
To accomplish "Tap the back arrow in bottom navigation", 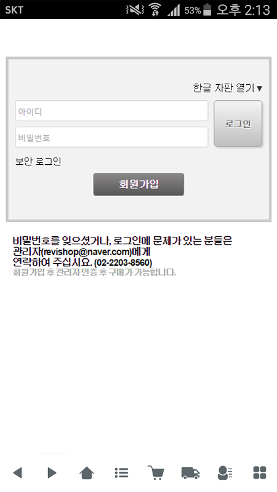I will (17, 472).
